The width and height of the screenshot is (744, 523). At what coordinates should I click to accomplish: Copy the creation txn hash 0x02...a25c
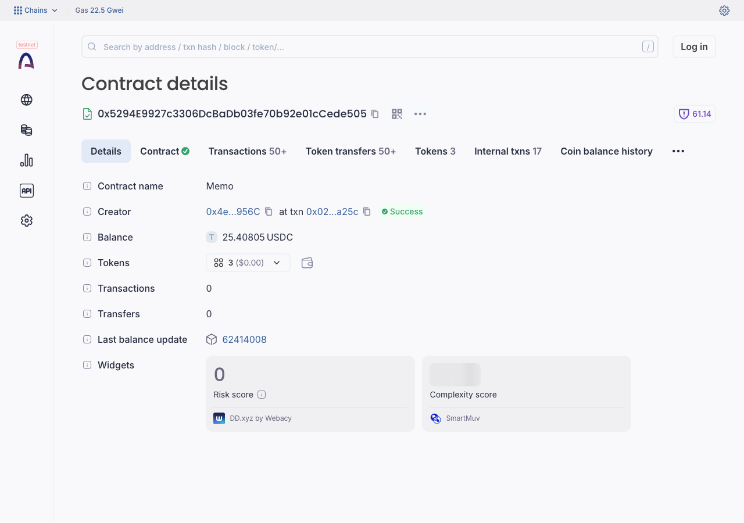tap(367, 212)
